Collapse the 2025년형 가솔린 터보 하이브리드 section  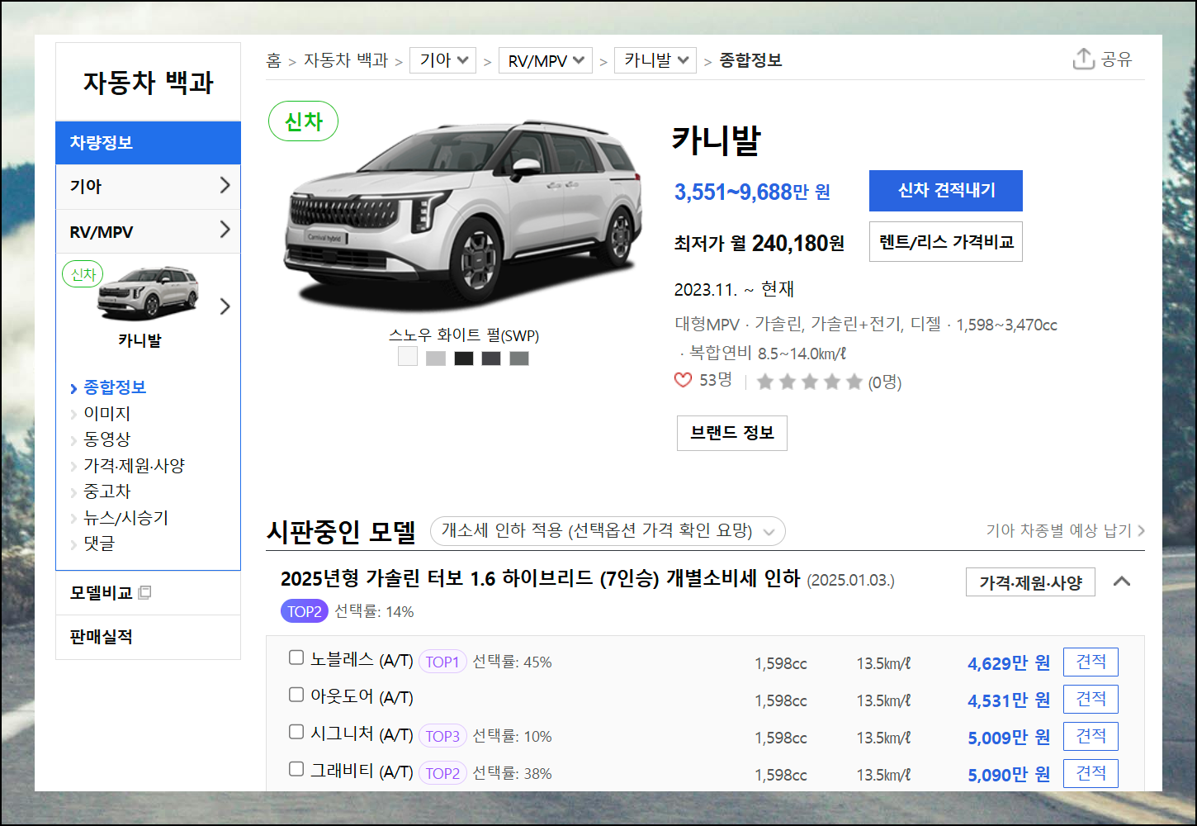click(x=1121, y=582)
